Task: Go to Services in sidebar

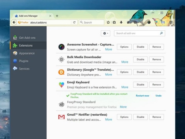Action: [28, 69]
